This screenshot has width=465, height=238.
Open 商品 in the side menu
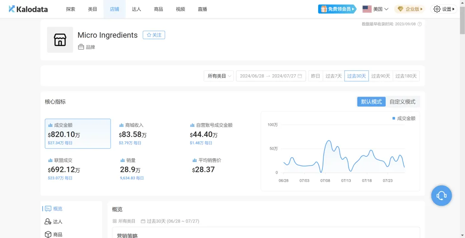coord(54,235)
